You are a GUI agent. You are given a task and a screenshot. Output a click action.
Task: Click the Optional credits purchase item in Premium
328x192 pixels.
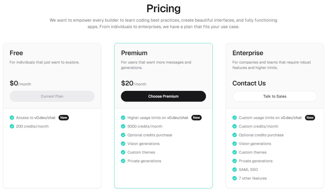coord(150,135)
